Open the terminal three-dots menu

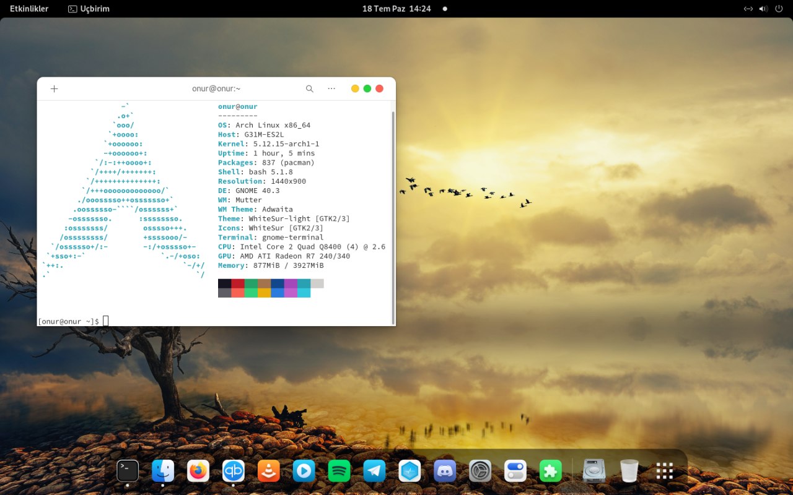coord(331,89)
